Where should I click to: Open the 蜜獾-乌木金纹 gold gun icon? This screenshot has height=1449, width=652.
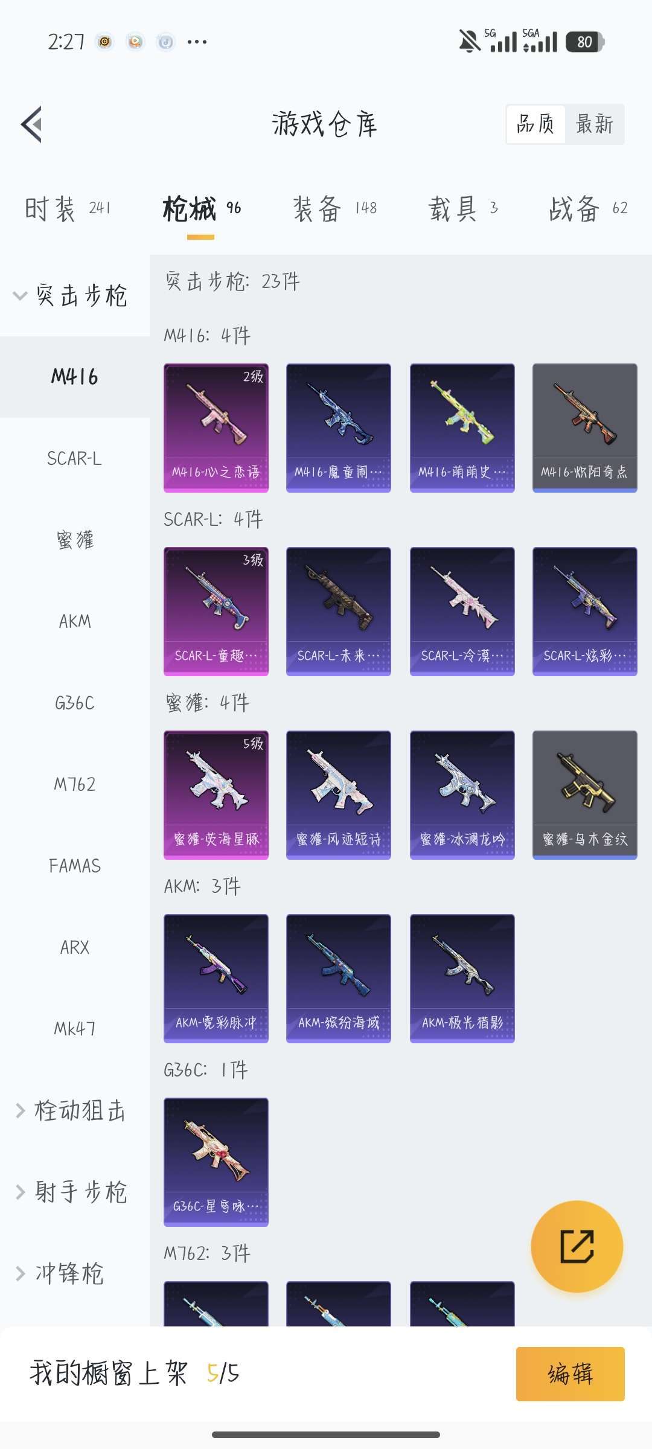click(x=585, y=795)
